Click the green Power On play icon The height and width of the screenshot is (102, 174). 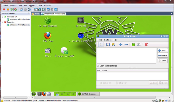point(12,9)
